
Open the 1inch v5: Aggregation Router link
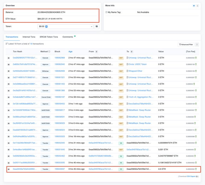click(x=141, y=97)
